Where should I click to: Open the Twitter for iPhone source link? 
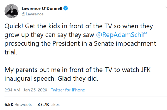68,90
